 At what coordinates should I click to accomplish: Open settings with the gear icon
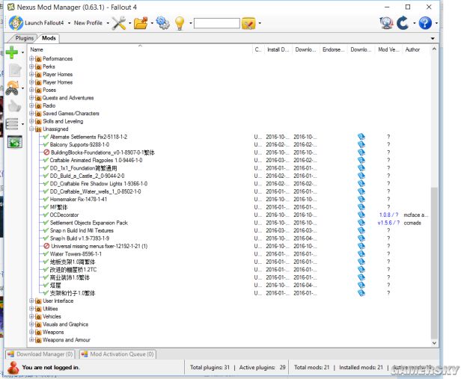(x=162, y=23)
